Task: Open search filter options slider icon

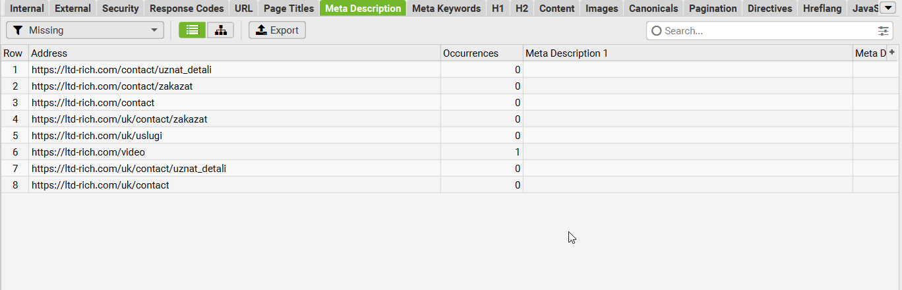Action: pyautogui.click(x=884, y=31)
